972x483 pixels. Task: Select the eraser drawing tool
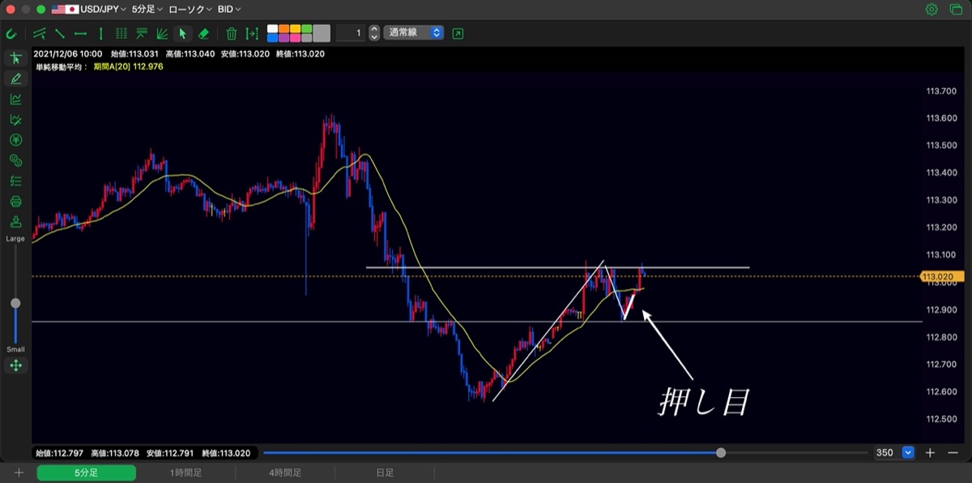coord(204,33)
